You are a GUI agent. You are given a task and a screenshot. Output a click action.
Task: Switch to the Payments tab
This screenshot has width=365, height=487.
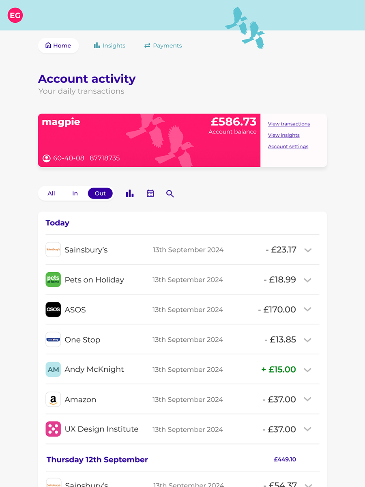[163, 45]
